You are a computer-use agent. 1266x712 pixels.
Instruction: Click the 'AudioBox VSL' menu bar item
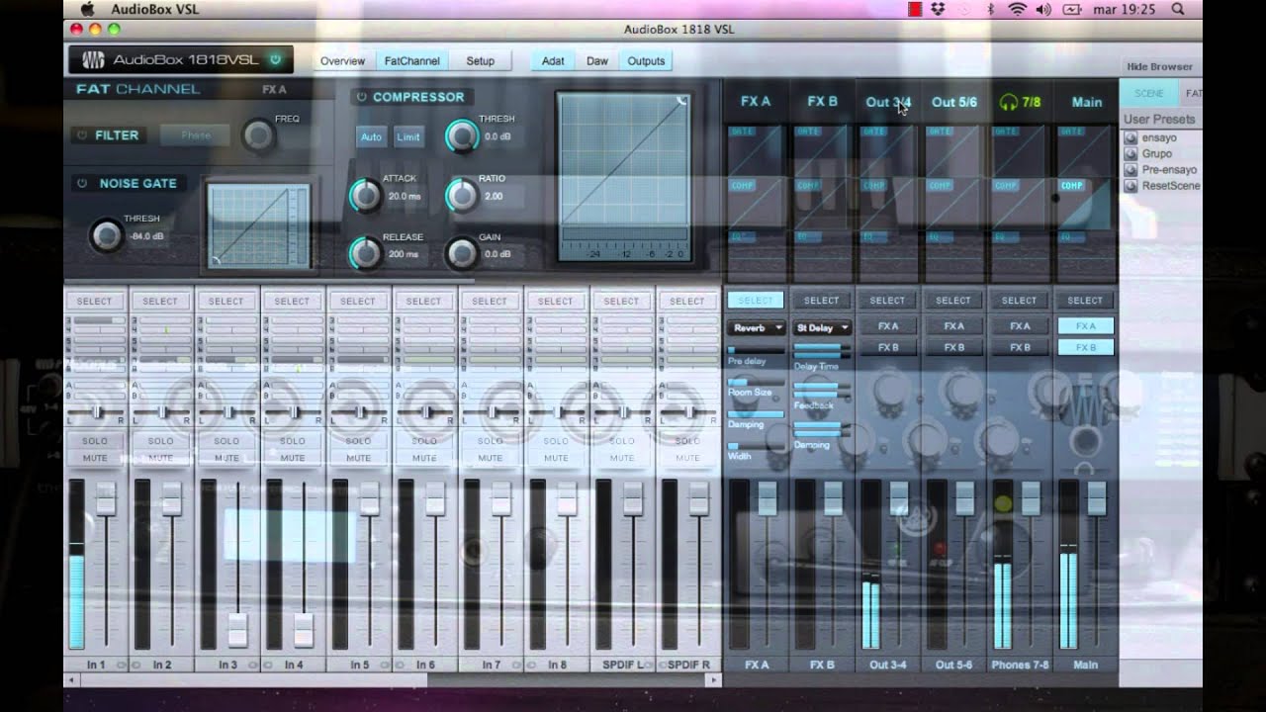(x=155, y=9)
